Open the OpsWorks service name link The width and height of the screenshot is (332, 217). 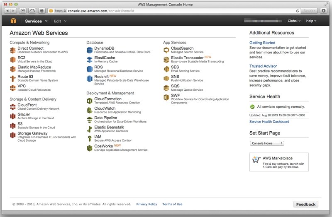[x=103, y=146]
